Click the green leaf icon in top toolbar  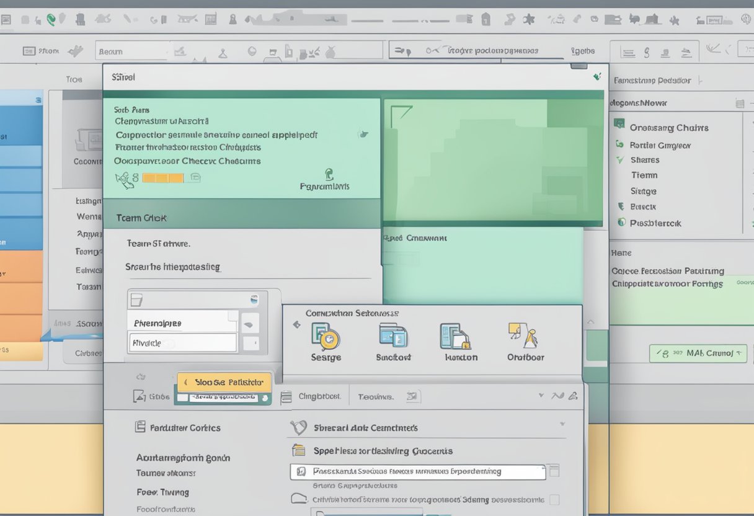tap(52, 19)
